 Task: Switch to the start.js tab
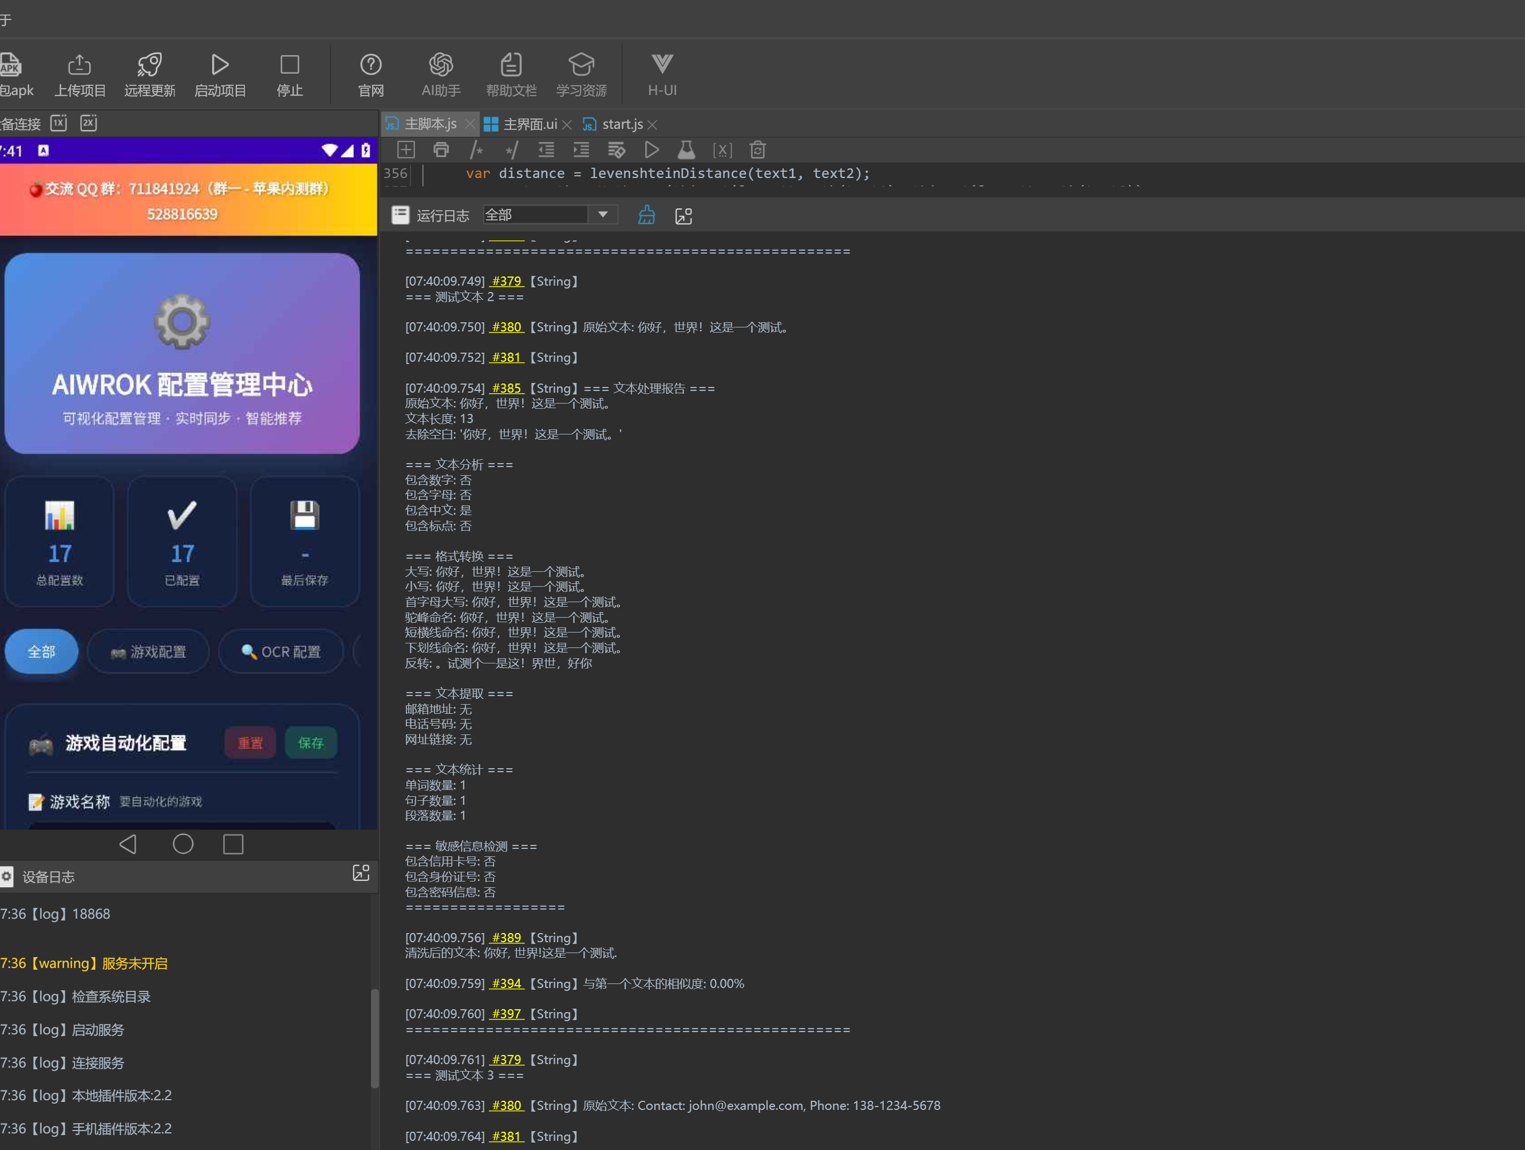point(622,124)
